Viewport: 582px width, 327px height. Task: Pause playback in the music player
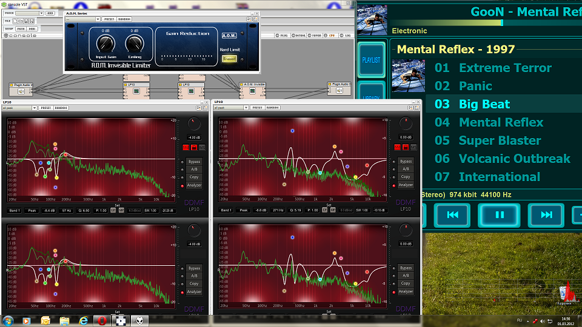[x=500, y=215]
